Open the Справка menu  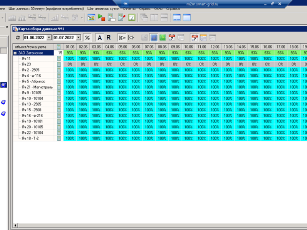pyautogui.click(x=173, y=8)
